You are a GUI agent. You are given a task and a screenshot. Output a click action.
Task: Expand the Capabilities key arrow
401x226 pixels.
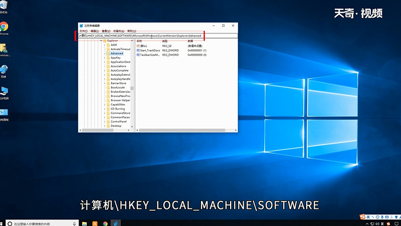[x=105, y=104]
